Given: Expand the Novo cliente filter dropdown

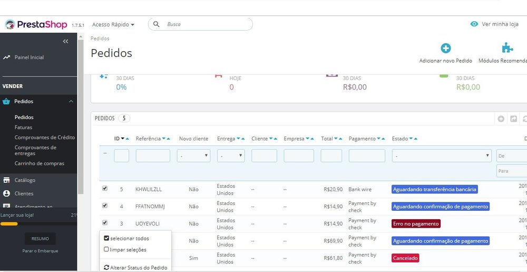Looking at the screenshot, I should click(193, 156).
